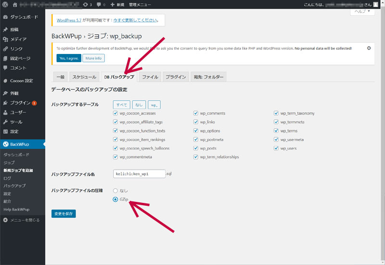This screenshot has width=385, height=265.
Task: Open the 紹介 submenu item
Action: pyautogui.click(x=7, y=201)
